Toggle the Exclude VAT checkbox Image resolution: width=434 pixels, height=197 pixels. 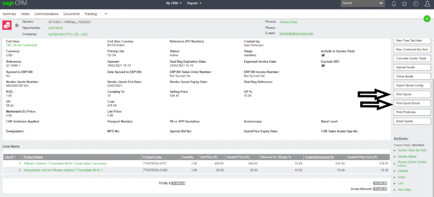(323, 66)
